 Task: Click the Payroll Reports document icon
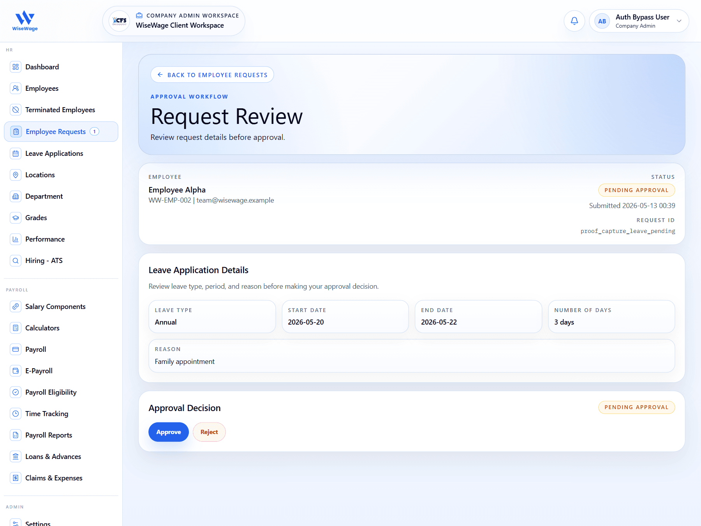(x=16, y=435)
